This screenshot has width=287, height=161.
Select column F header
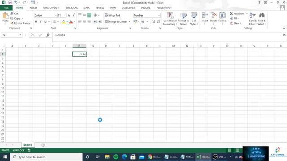pyautogui.click(x=79, y=46)
